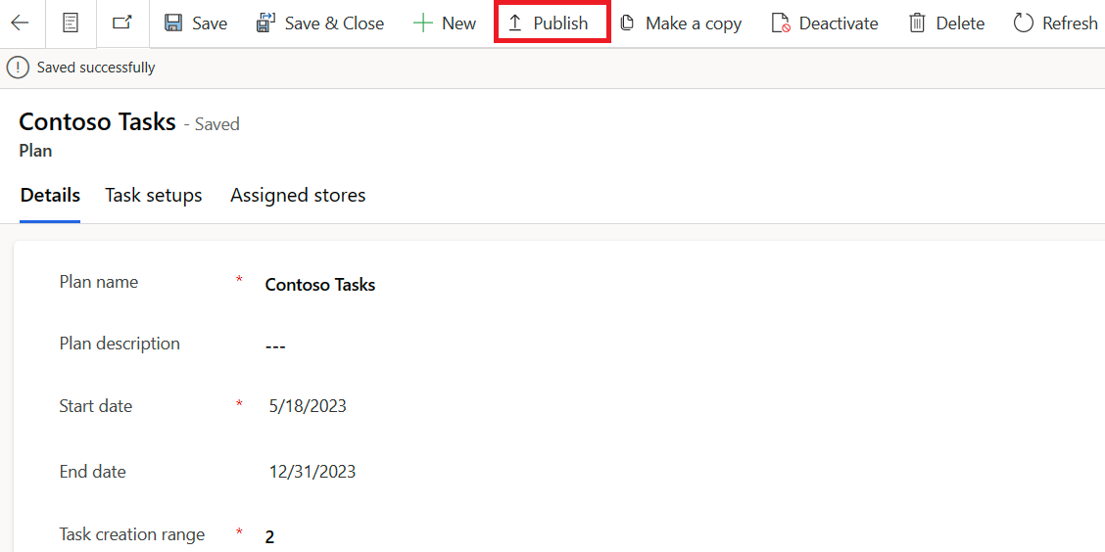The height and width of the screenshot is (552, 1105).
Task: Edit the Task creation range value 2
Action: [x=270, y=537]
